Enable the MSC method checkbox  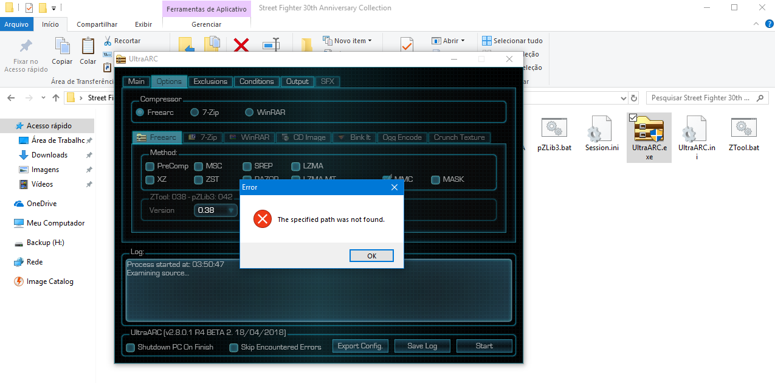[x=198, y=166]
